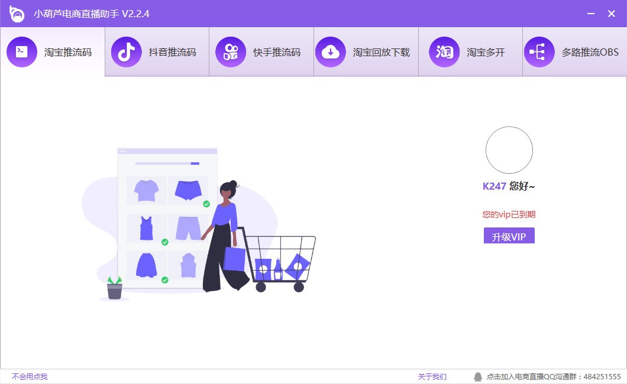The image size is (627, 384).
Task: Click the title 小葫芦电商直播助手 V2.2.4
Action: pos(92,14)
